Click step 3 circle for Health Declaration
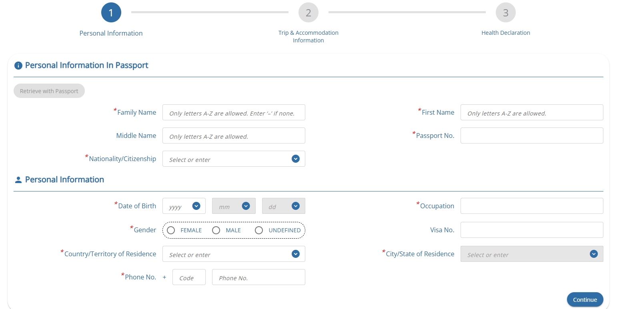The width and height of the screenshot is (617, 309). click(505, 13)
